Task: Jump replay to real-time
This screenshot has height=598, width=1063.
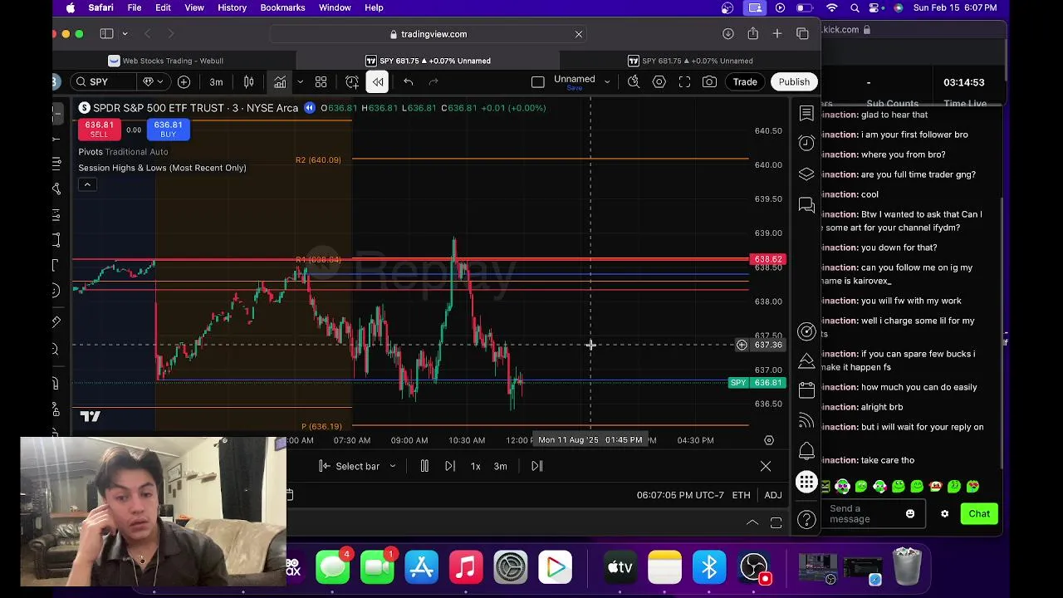Action: [x=536, y=466]
